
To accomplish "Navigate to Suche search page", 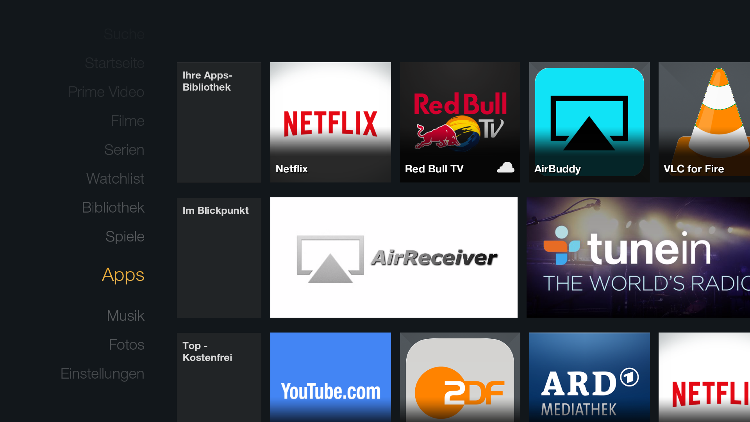I will [x=123, y=34].
